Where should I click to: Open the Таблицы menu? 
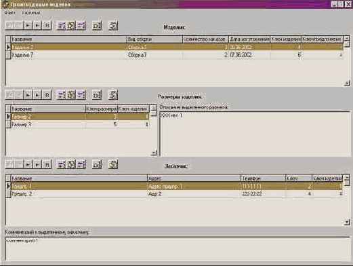click(31, 13)
